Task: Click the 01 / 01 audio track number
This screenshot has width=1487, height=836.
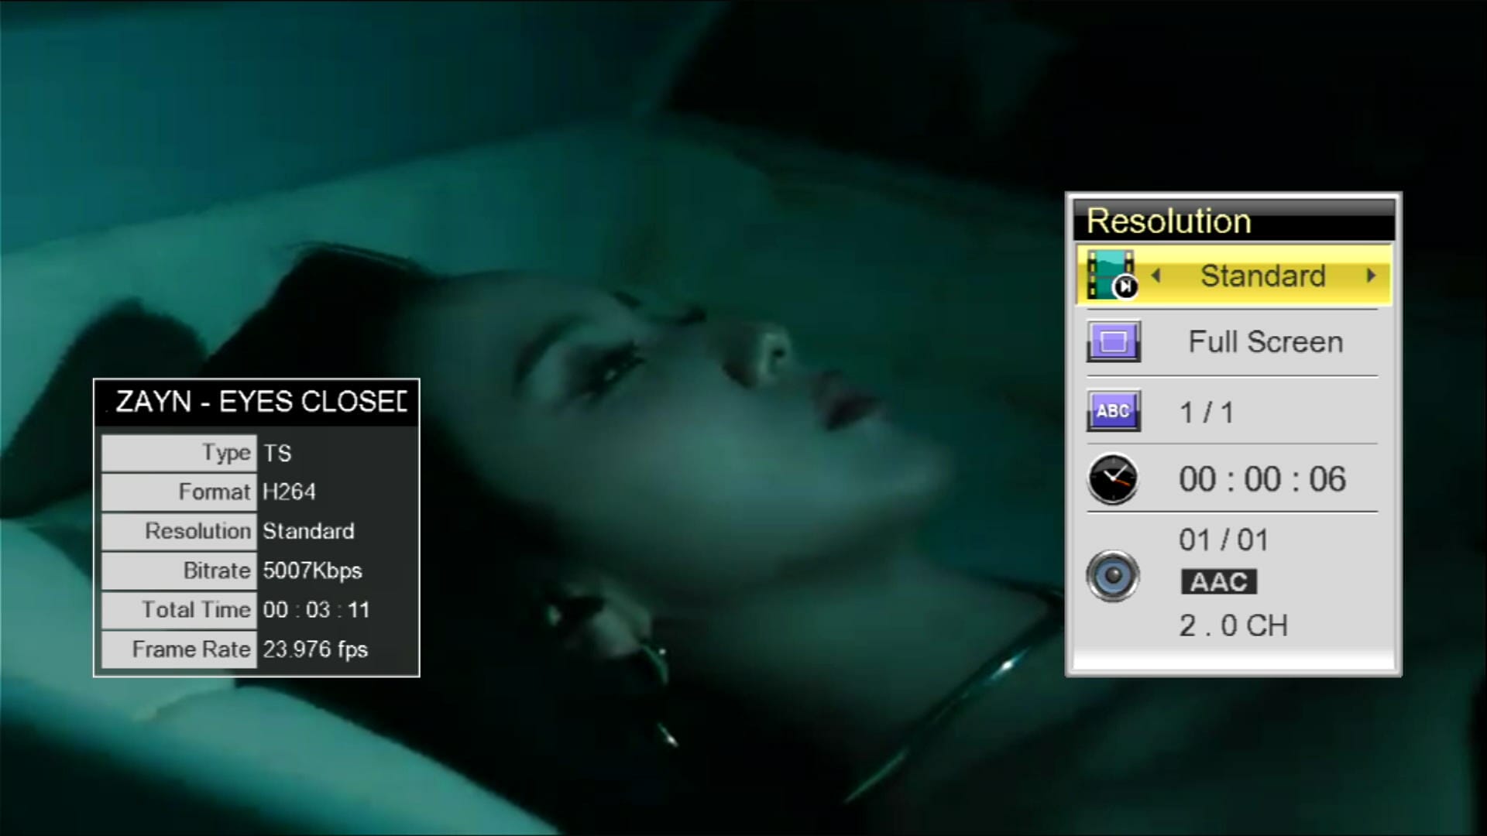Action: tap(1223, 540)
